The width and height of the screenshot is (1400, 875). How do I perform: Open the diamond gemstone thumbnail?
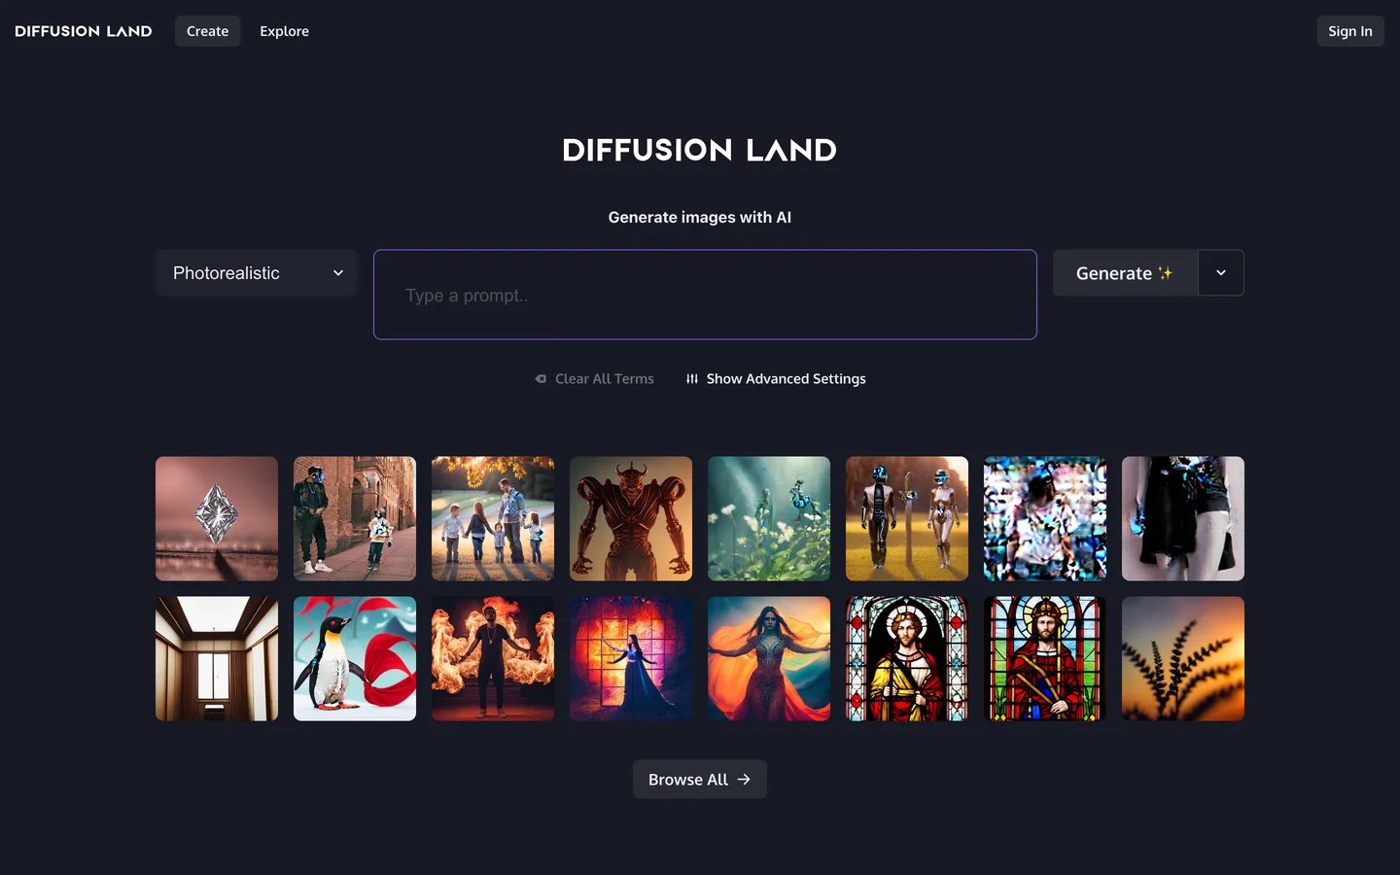point(217,519)
